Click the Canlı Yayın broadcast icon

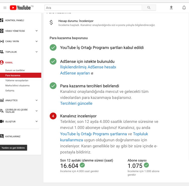2,41
